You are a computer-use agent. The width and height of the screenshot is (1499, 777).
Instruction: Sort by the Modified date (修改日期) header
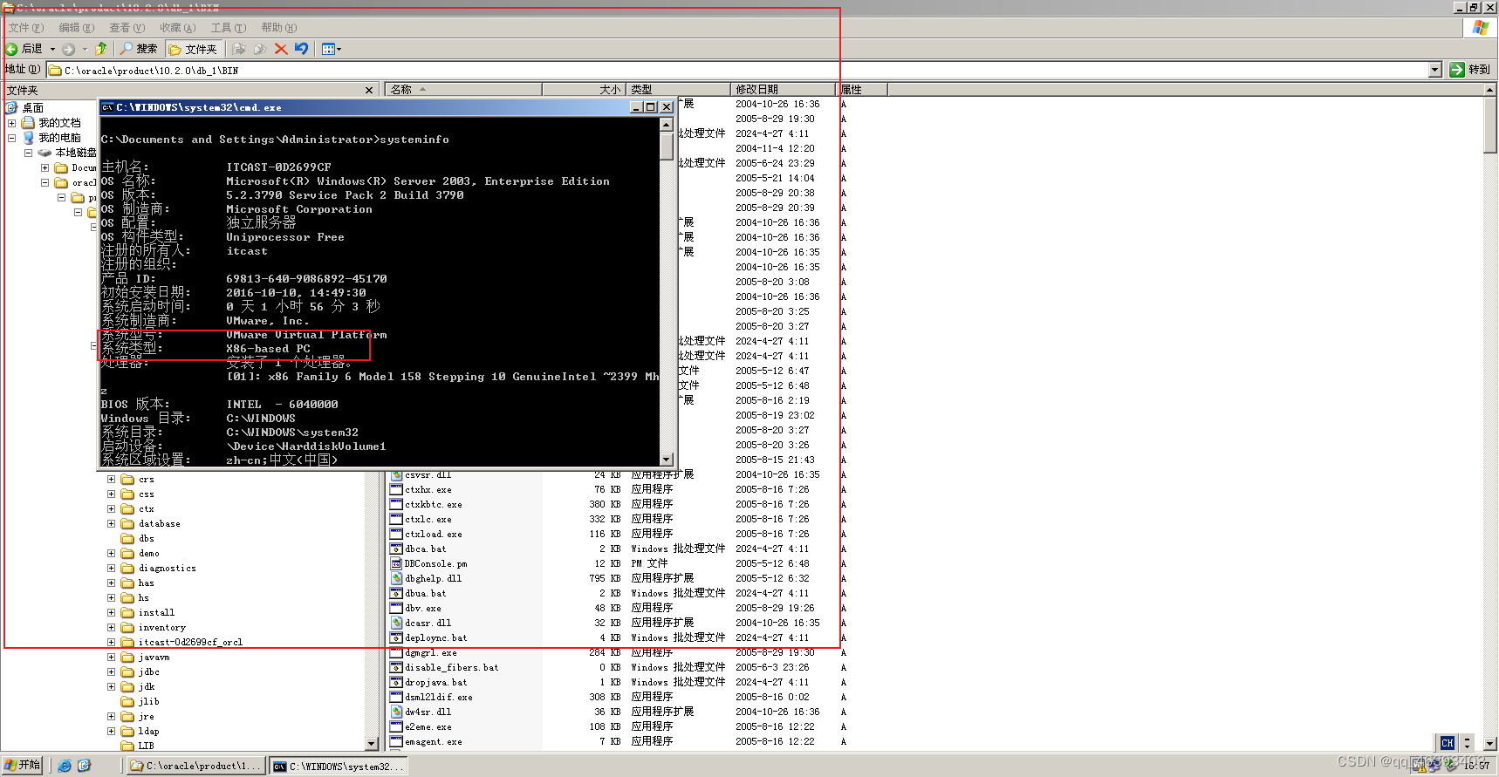(x=784, y=89)
